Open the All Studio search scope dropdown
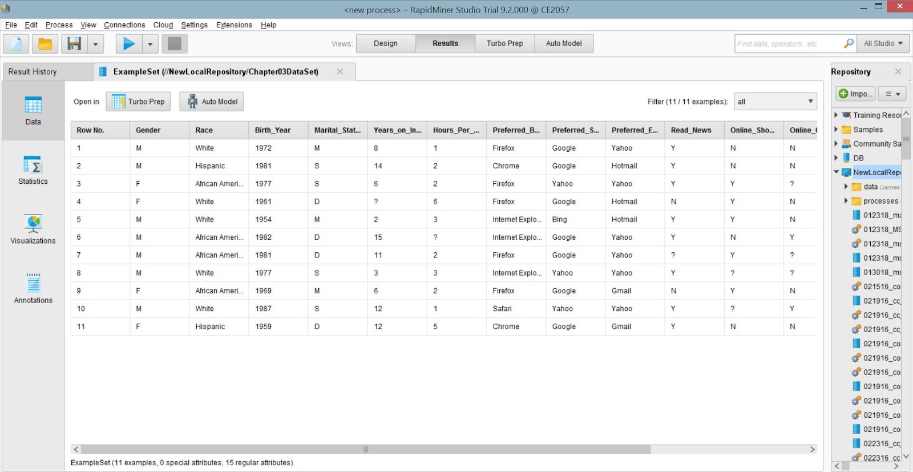Viewport: 913px width, 472px height. (x=883, y=43)
